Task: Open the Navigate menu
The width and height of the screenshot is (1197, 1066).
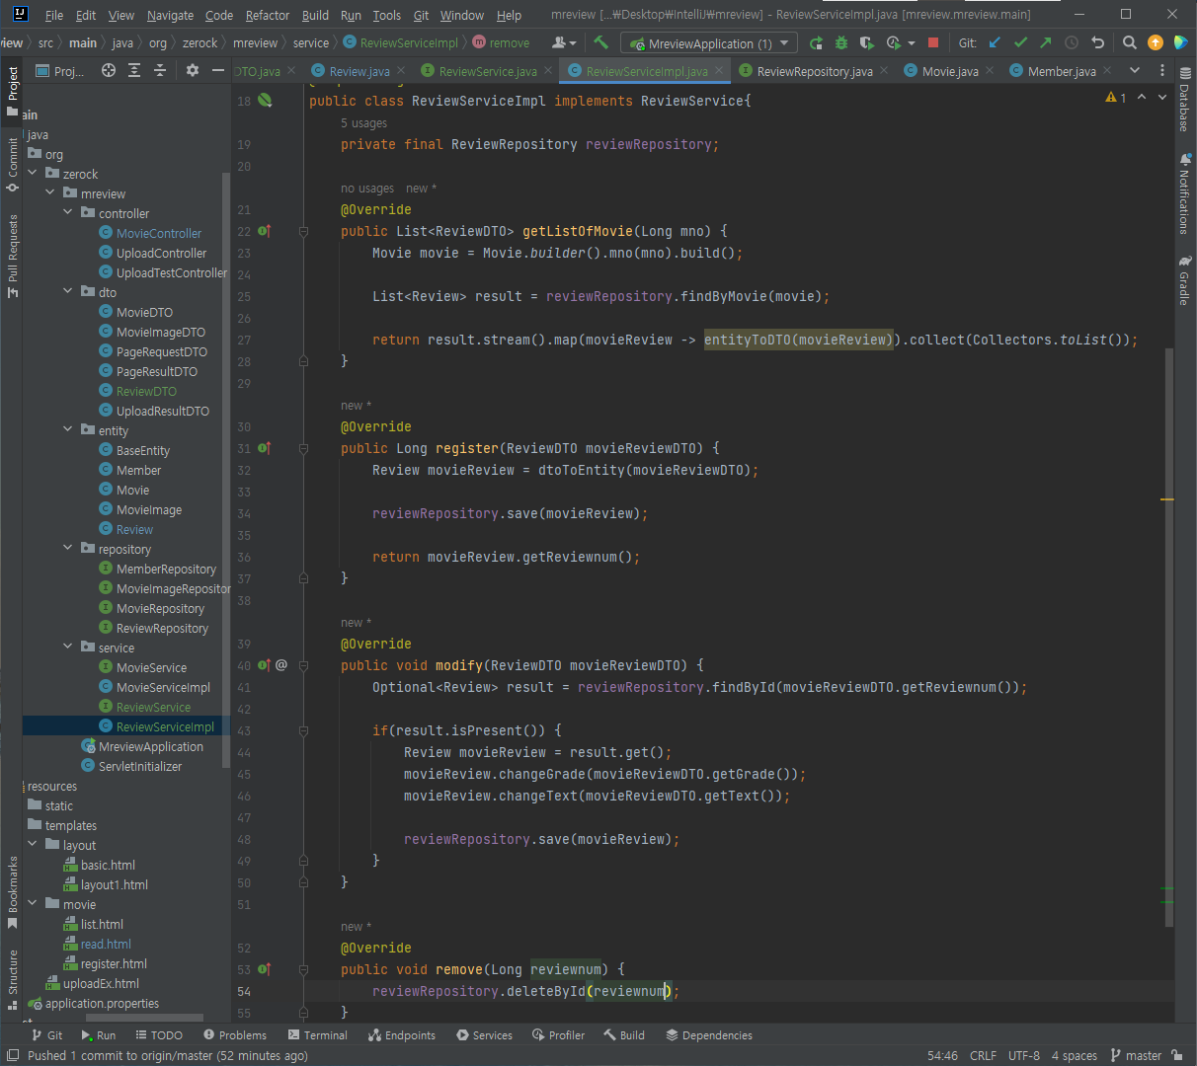Action: click(170, 15)
